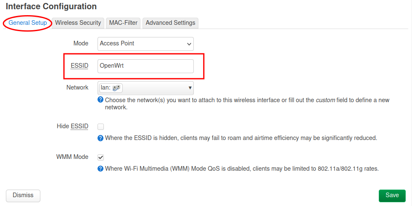
Task: Click the Hide ESSID label text
Action: pos(72,126)
